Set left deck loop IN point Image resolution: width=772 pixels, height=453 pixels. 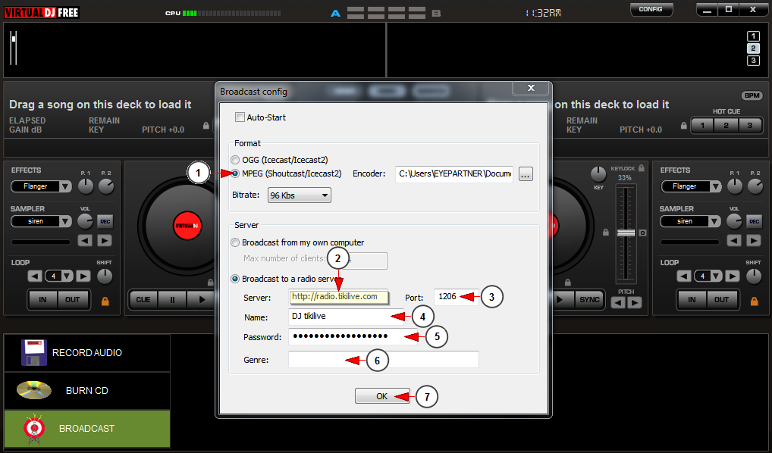click(x=42, y=299)
